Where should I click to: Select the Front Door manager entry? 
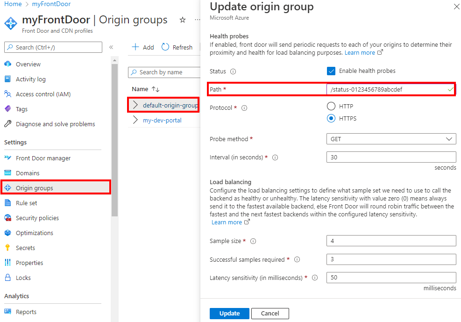click(44, 158)
